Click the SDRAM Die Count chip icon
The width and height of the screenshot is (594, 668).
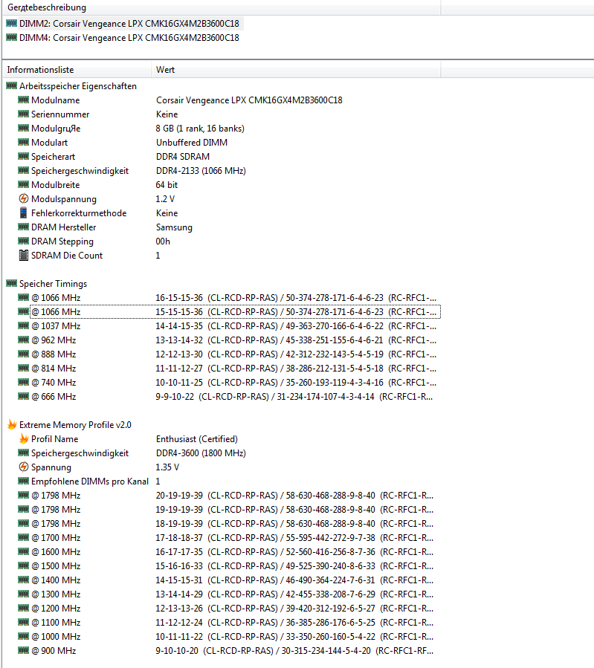coord(24,255)
